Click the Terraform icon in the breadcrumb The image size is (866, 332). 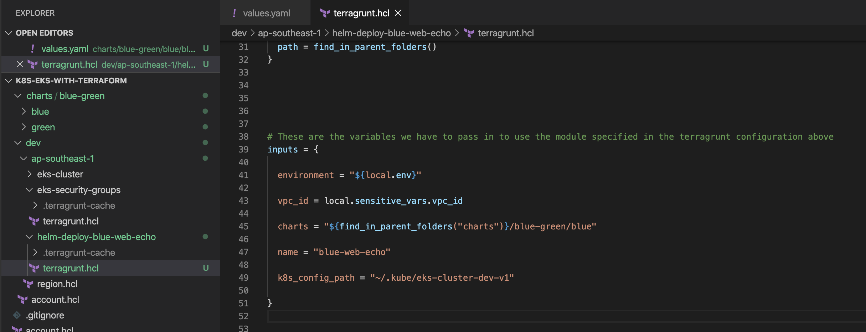[469, 33]
